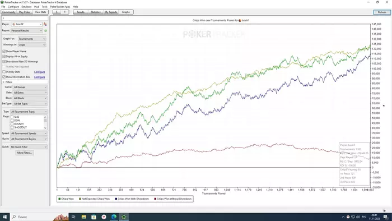The height and width of the screenshot is (221, 392).
Task: Open the tournament Type dropdown
Action: click(x=29, y=112)
